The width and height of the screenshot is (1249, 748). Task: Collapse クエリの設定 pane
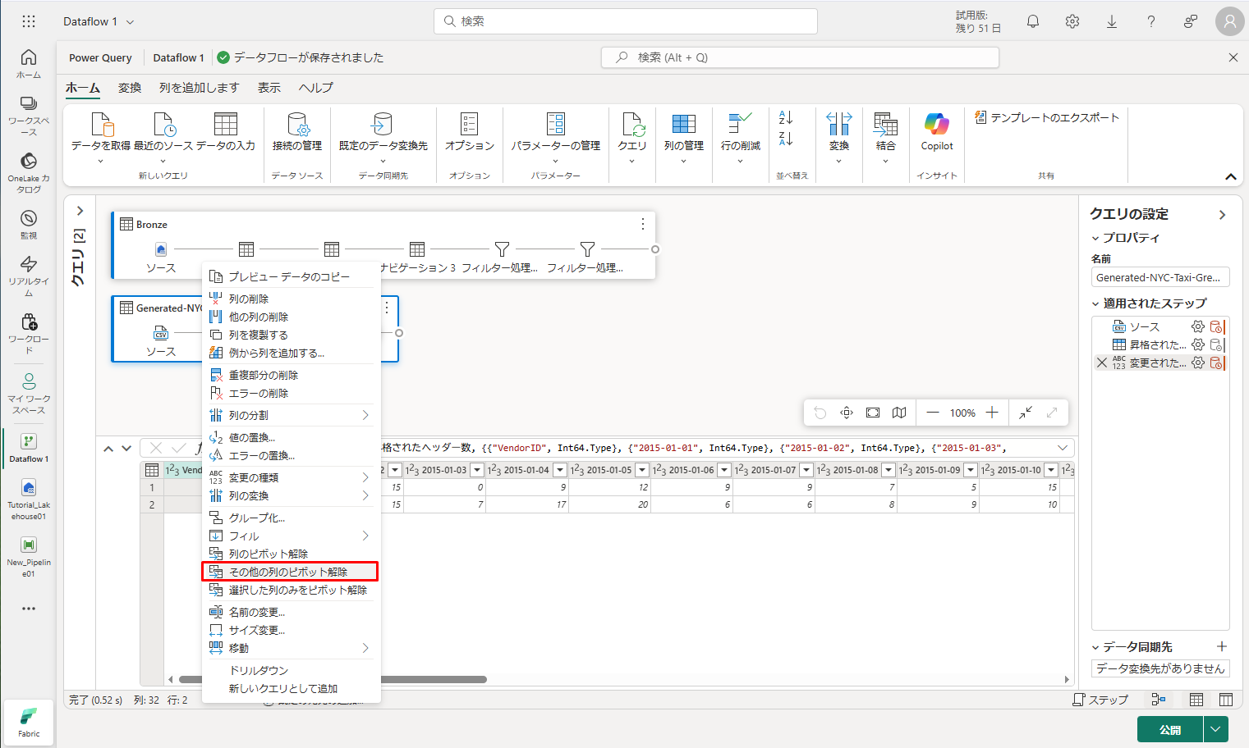pos(1223,215)
